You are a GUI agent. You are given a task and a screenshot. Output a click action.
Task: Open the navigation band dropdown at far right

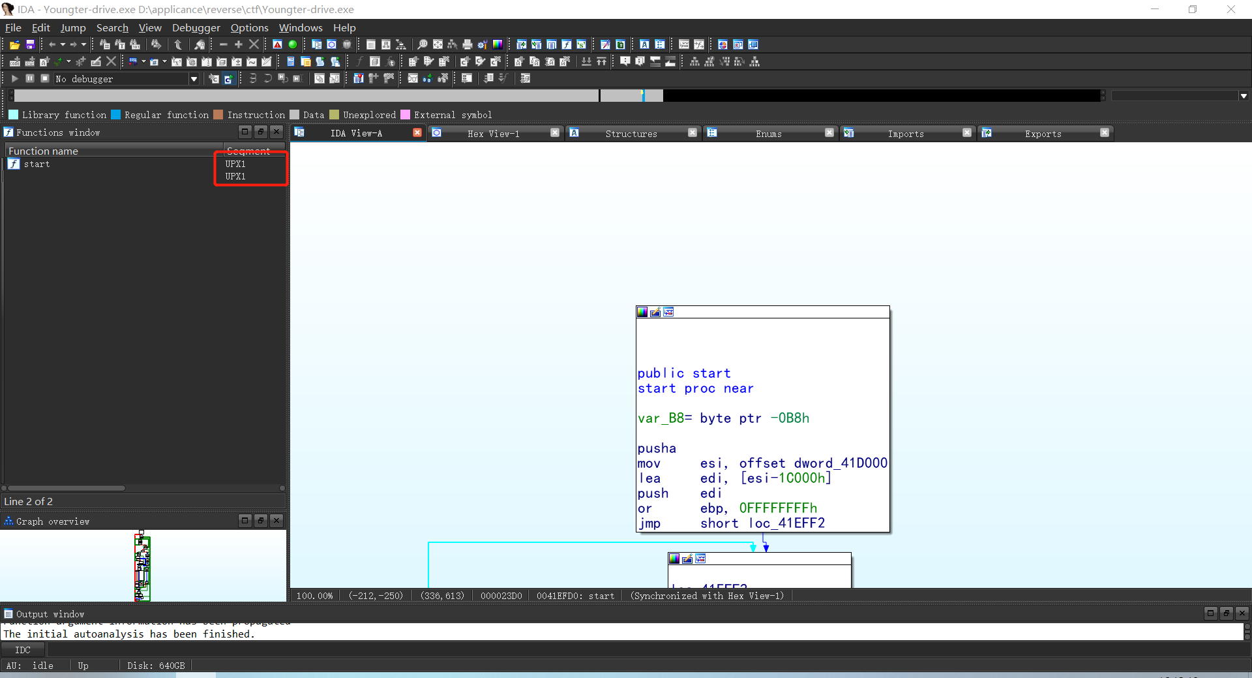[x=1243, y=95]
